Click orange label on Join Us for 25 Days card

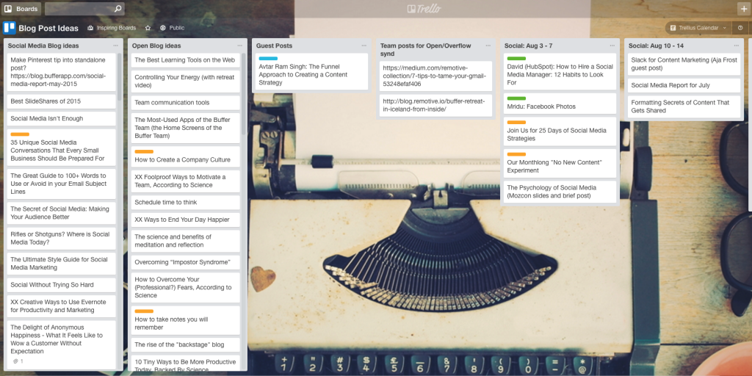click(x=516, y=123)
